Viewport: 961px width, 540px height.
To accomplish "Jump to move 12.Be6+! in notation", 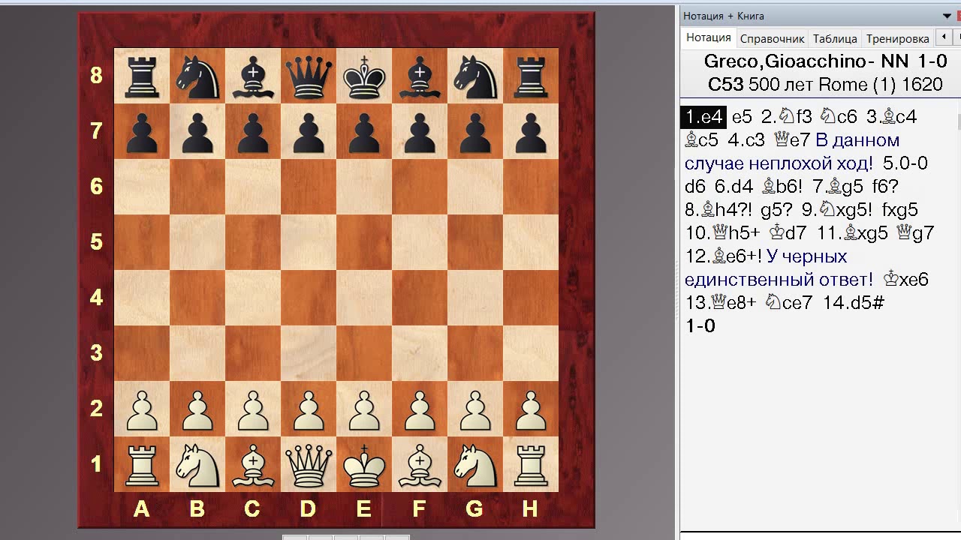I will click(723, 256).
